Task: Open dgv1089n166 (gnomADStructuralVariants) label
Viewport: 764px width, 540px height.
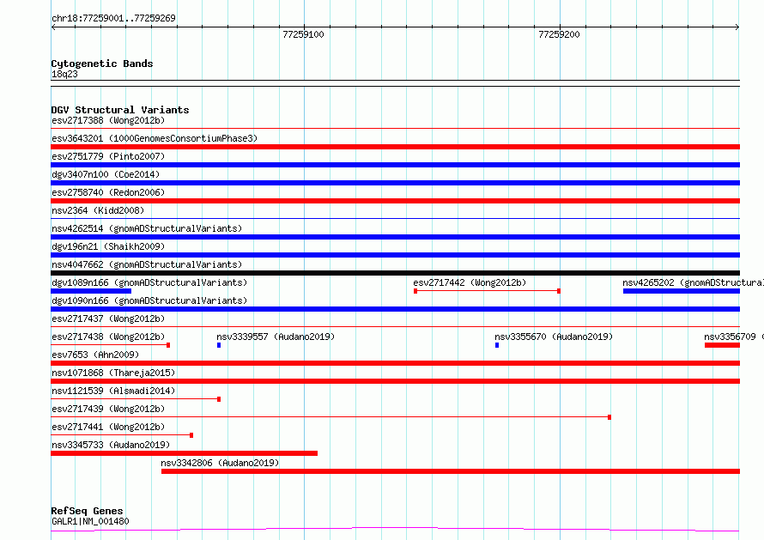Action: pos(149,282)
